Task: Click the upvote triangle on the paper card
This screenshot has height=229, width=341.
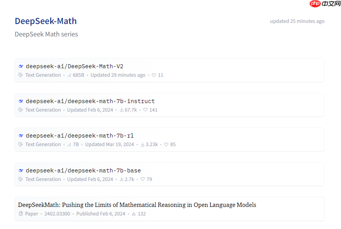Action: pos(133,214)
